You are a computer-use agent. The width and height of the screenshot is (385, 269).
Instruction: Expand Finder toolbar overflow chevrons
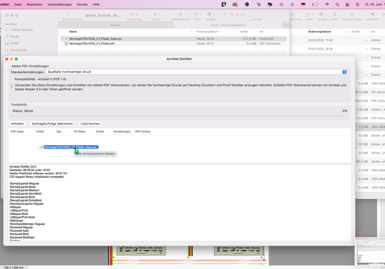tap(225, 14)
